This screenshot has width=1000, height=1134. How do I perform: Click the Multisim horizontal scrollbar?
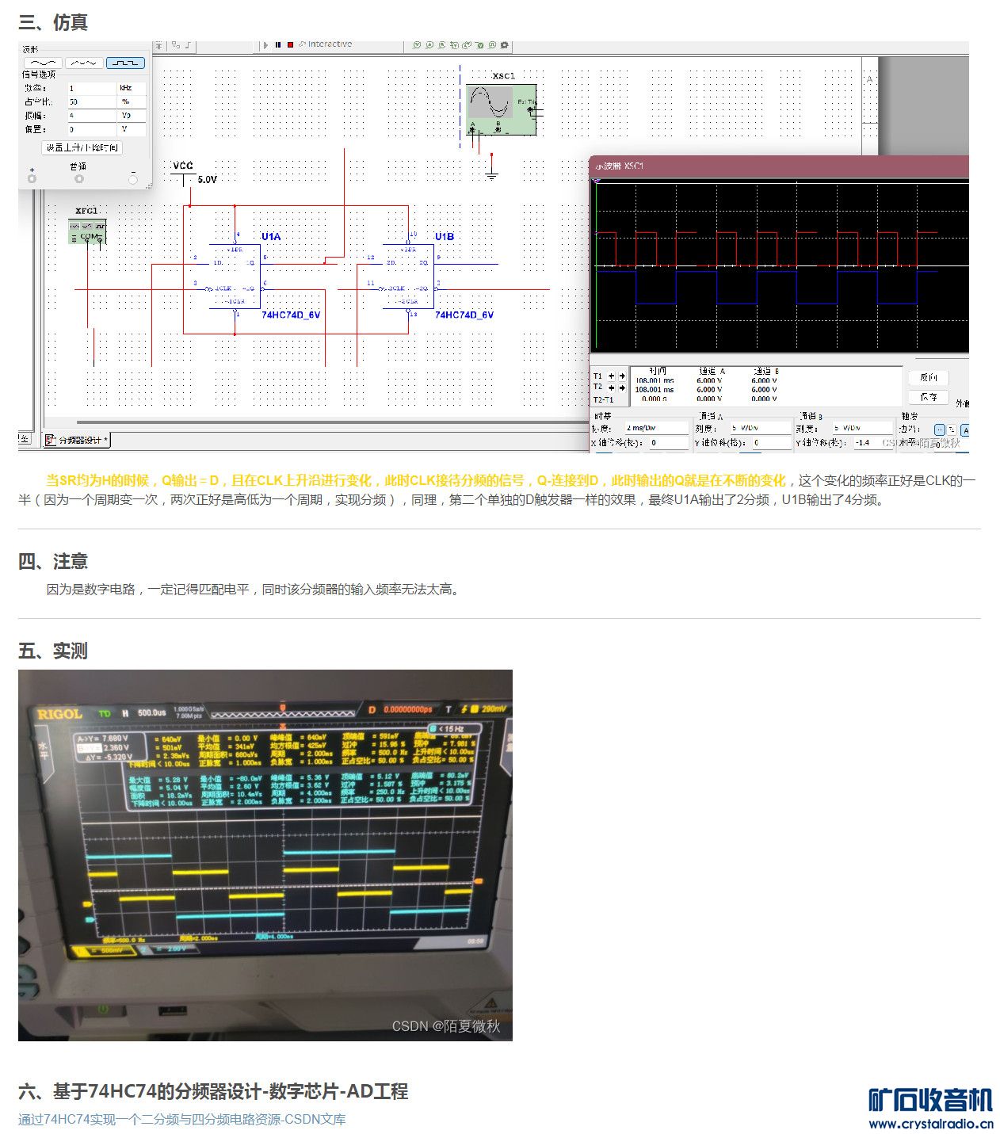pos(333,422)
